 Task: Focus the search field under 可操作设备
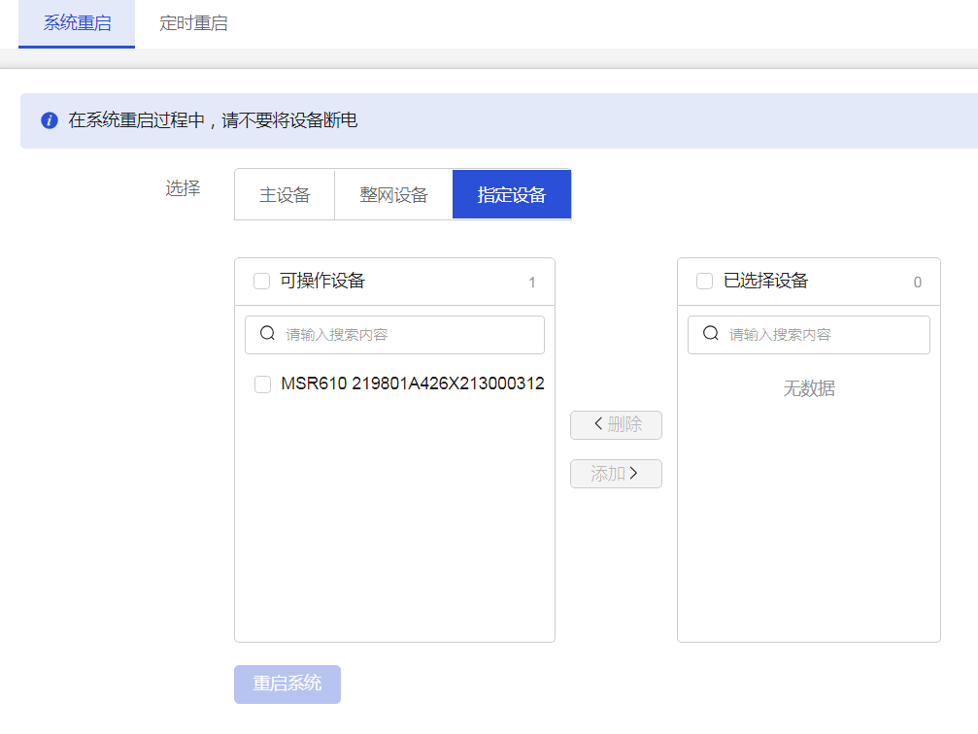[x=408, y=335]
